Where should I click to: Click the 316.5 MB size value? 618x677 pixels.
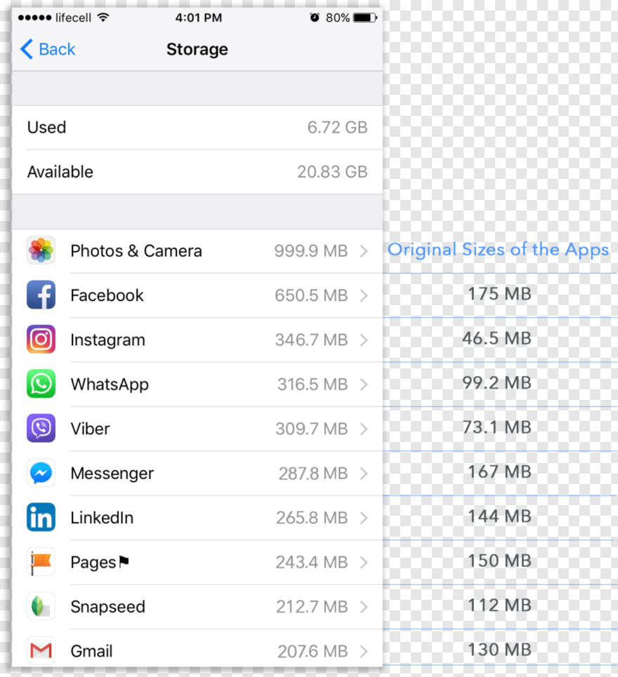point(313,384)
